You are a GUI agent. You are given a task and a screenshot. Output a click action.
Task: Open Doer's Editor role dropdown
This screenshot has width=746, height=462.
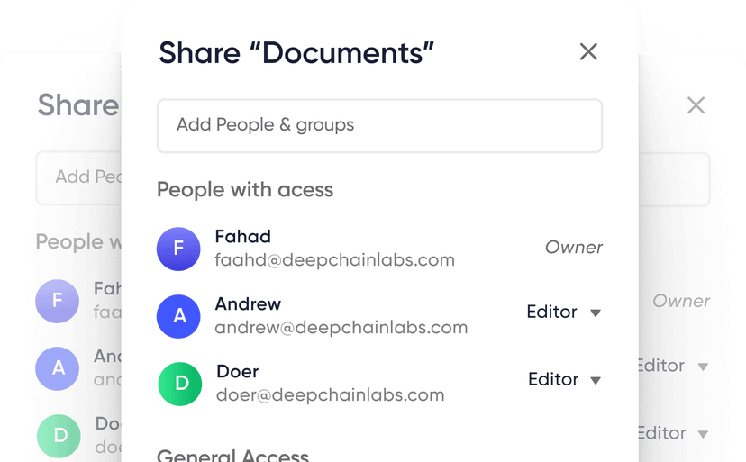tap(565, 380)
